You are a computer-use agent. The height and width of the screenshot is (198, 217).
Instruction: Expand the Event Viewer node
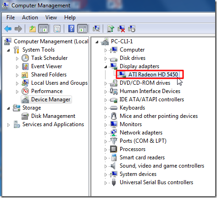pos(17,67)
